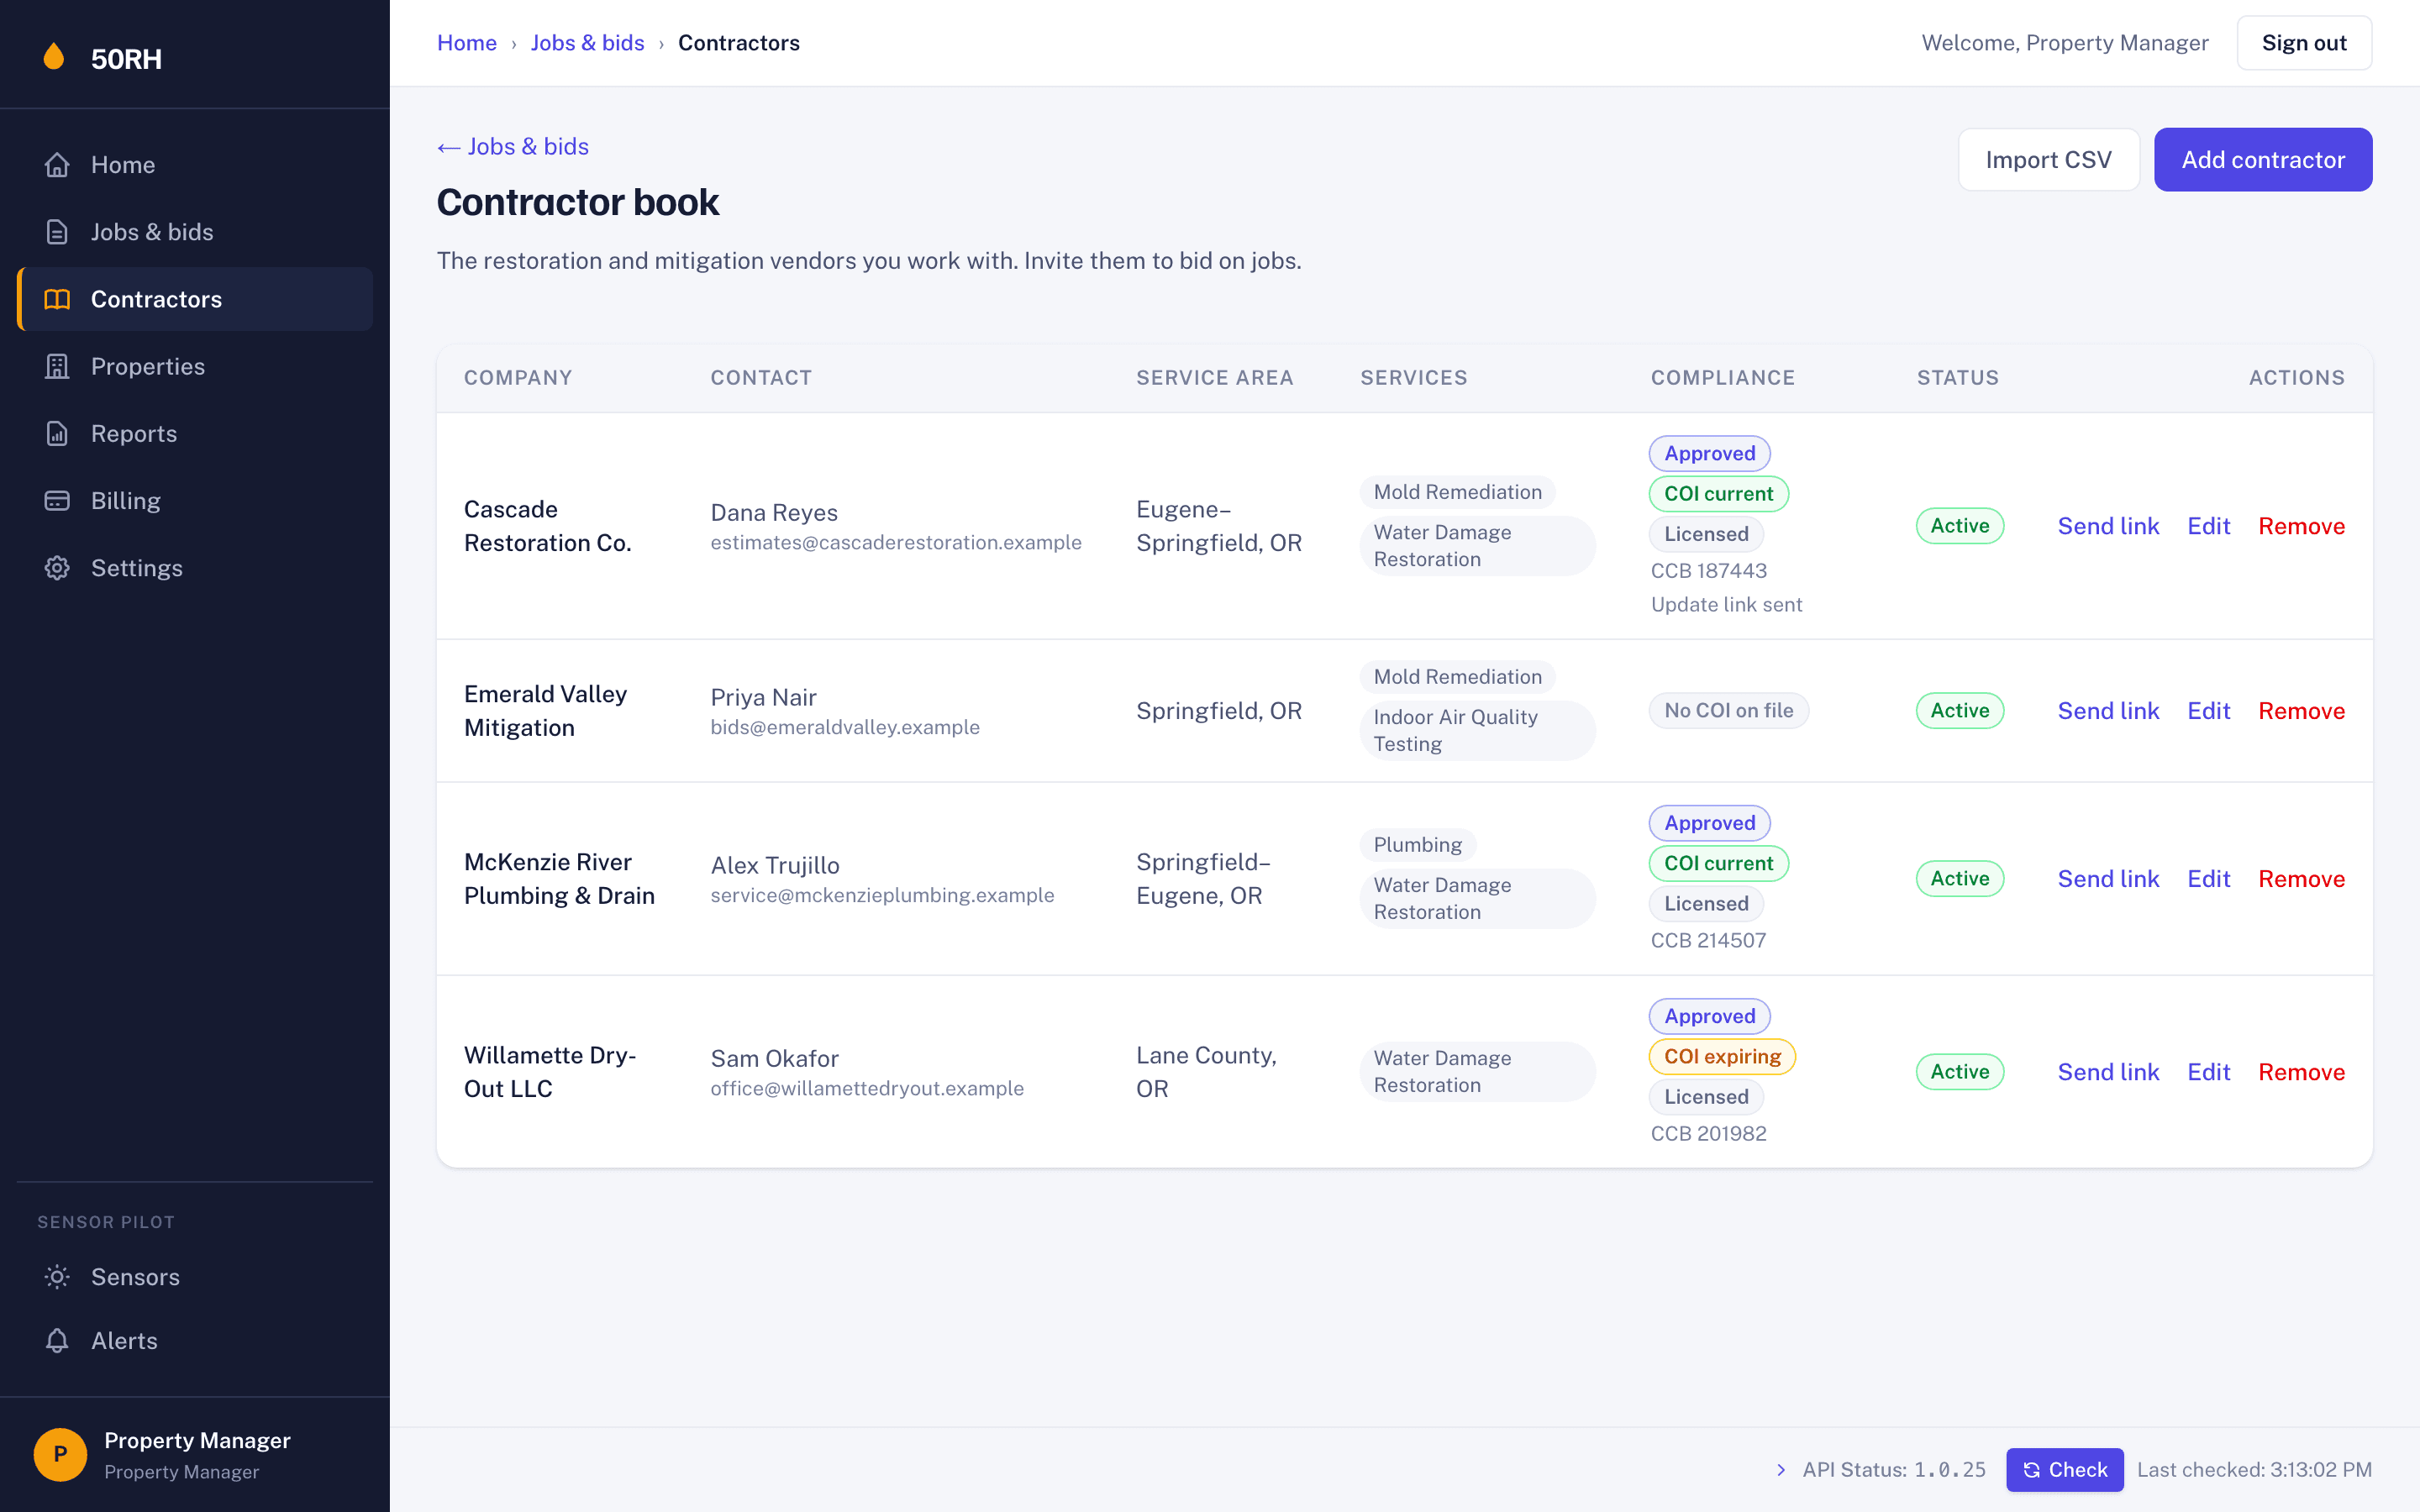Click the Jobs & bids document icon

point(57,232)
